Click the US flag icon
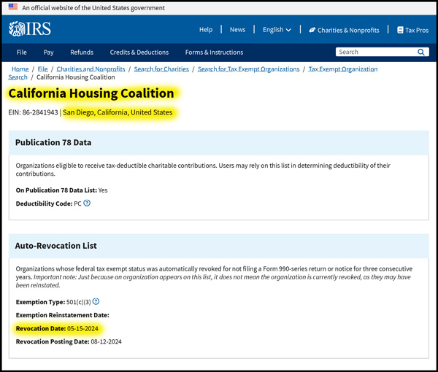The width and height of the screenshot is (438, 372). pyautogui.click(x=13, y=7)
